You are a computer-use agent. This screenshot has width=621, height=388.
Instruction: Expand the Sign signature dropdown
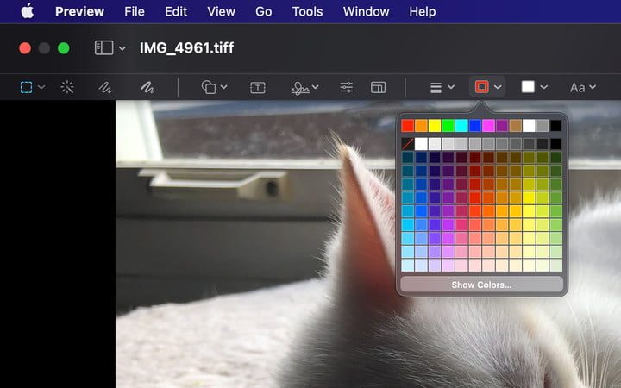click(x=304, y=87)
